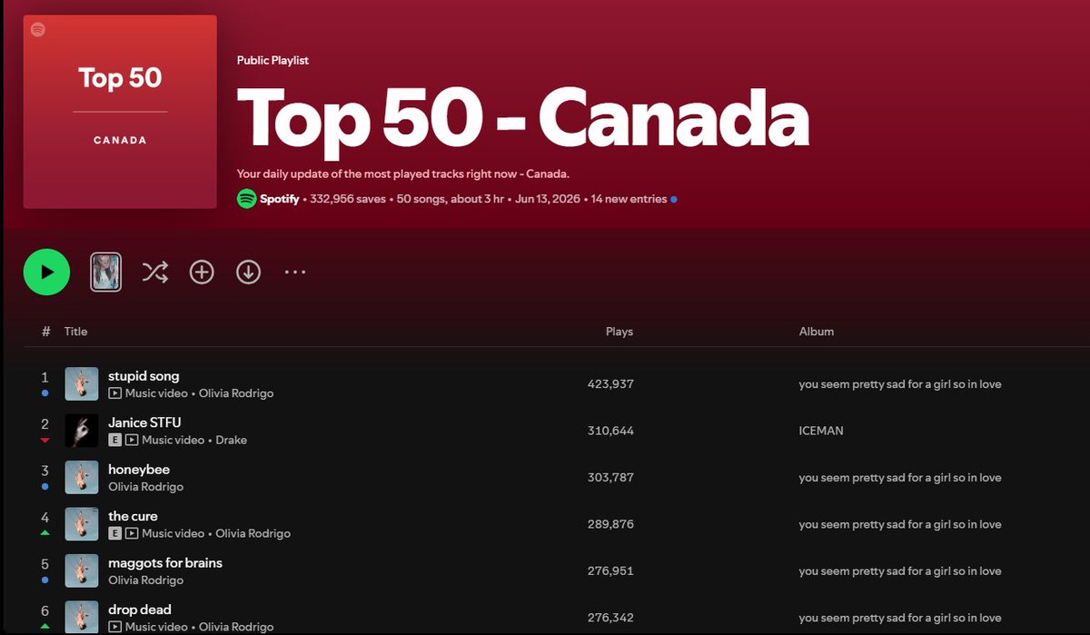Viewport: 1090px width, 635px height.
Task: Click the play count 289,876
Action: click(x=610, y=524)
